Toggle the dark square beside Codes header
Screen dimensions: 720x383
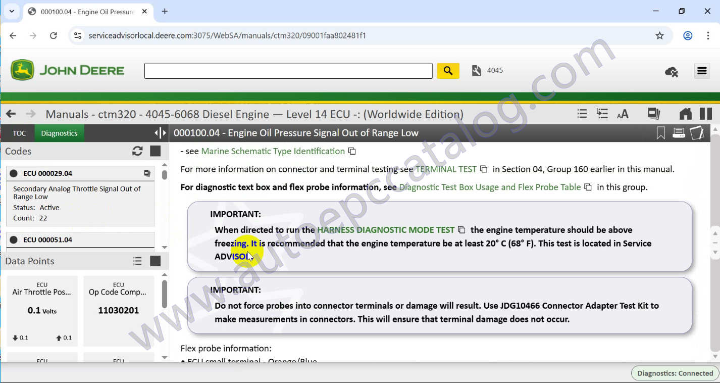tap(155, 151)
